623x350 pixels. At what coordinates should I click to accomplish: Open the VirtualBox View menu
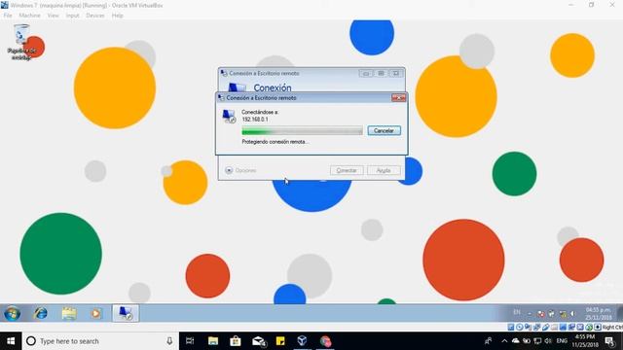click(x=53, y=16)
